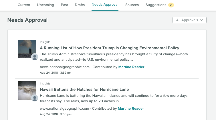Click the 'Aug 24, 2018 · 3:50 pm' timestamp
The width and height of the screenshot is (216, 120).
pos(56,114)
